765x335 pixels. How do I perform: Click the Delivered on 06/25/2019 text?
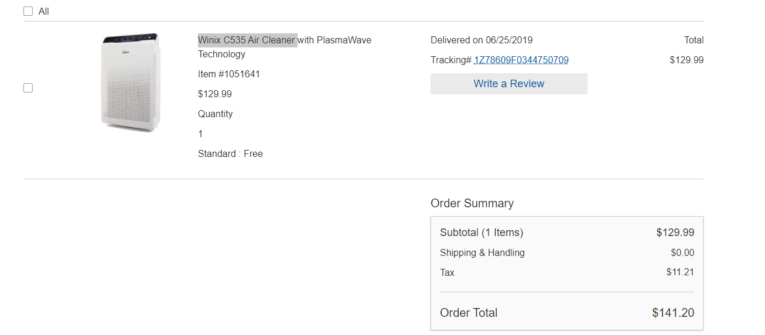pyautogui.click(x=481, y=40)
